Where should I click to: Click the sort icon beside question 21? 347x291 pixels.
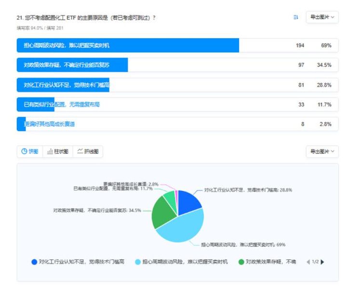coord(295,17)
